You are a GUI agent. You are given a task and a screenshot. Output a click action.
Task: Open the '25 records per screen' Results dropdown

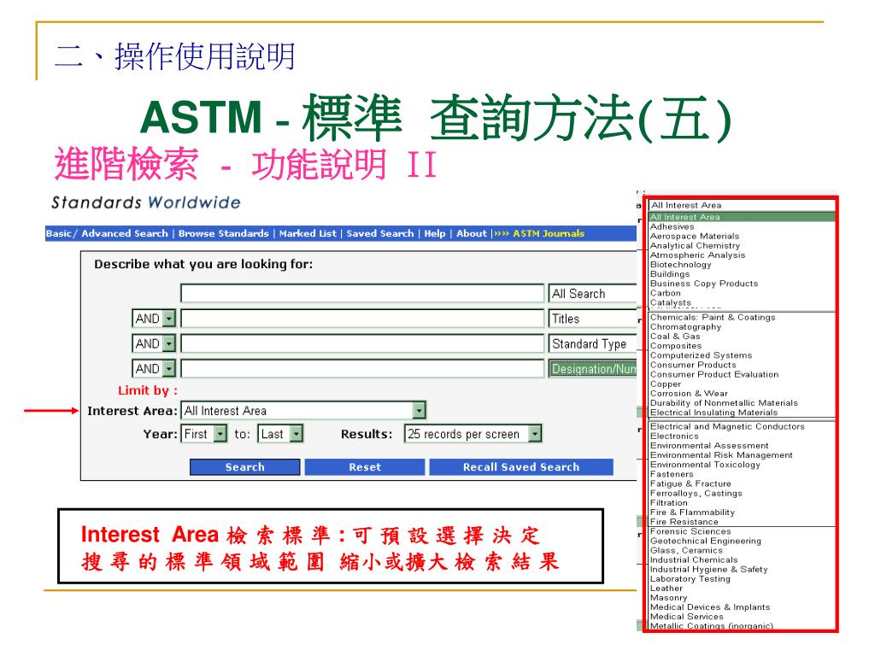click(x=473, y=434)
